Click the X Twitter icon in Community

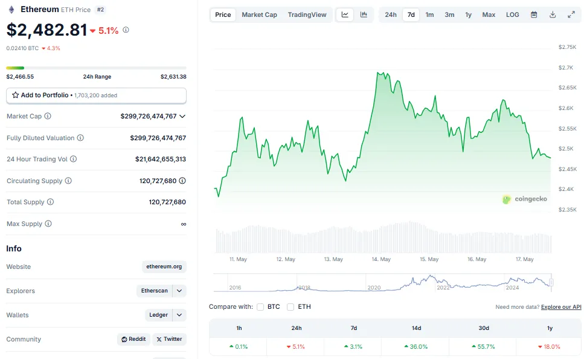click(159, 339)
